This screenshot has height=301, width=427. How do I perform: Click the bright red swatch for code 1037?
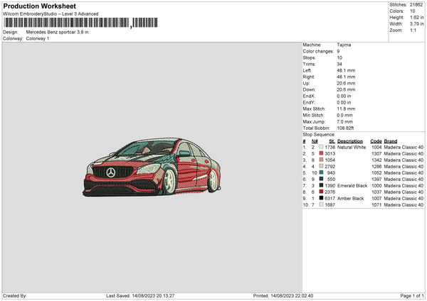322,192
